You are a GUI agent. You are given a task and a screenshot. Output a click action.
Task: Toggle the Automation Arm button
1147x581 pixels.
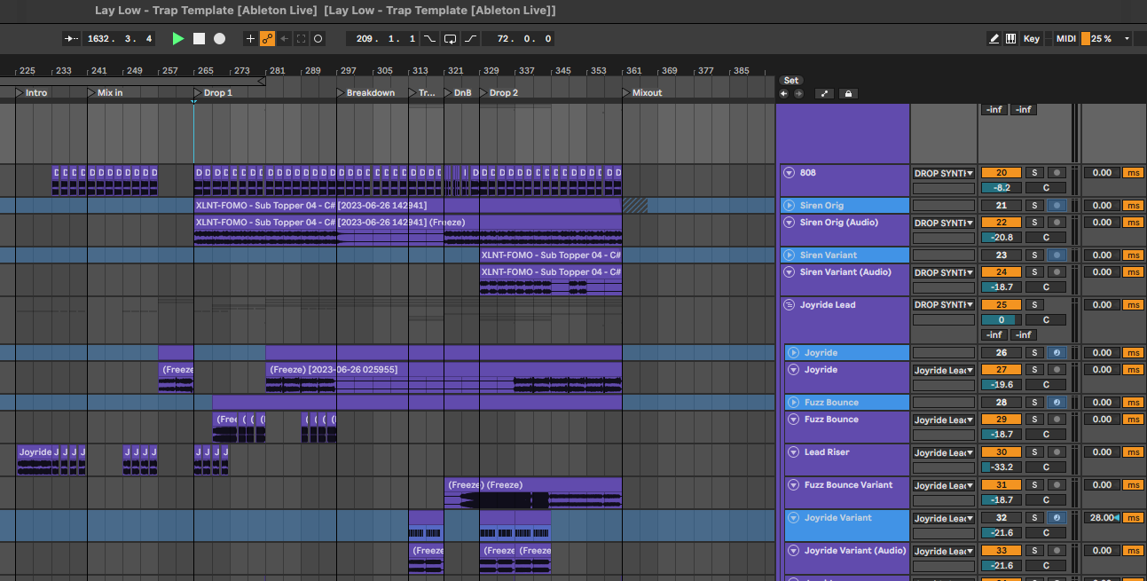(x=267, y=39)
